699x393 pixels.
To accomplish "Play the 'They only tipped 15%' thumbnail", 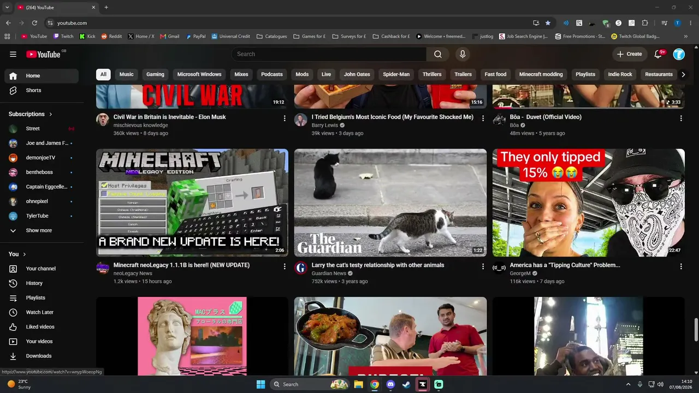I will 589,203.
